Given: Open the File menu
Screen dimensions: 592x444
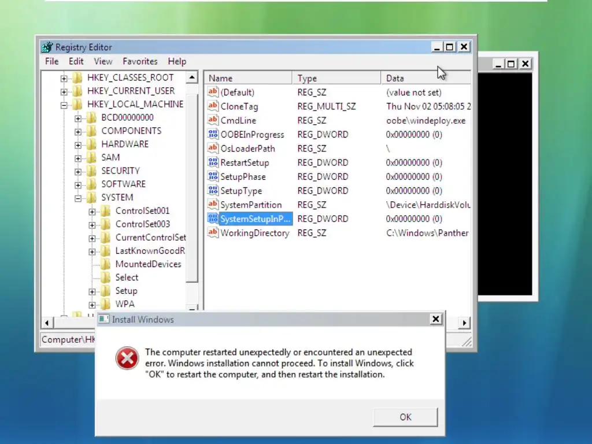Looking at the screenshot, I should pos(51,61).
